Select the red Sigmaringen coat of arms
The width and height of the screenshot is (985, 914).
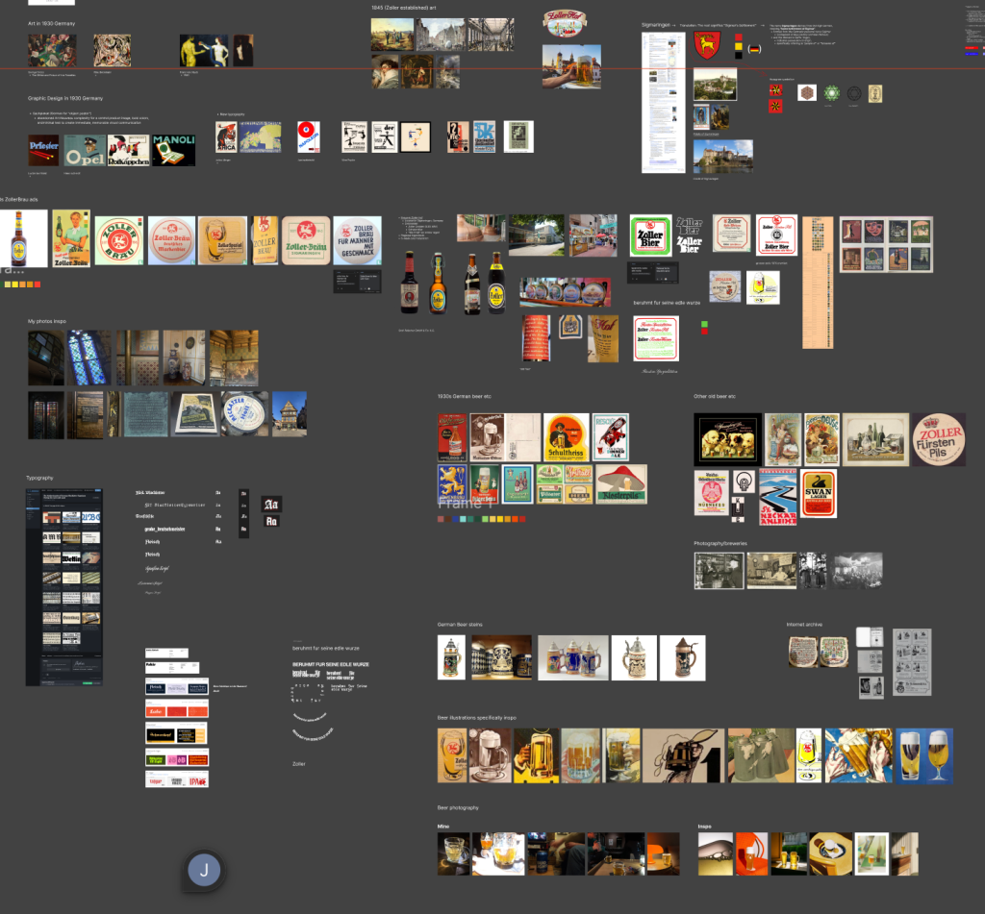(707, 45)
